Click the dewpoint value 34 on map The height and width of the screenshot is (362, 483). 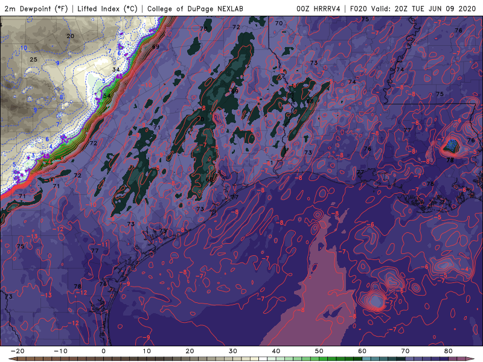point(116,69)
